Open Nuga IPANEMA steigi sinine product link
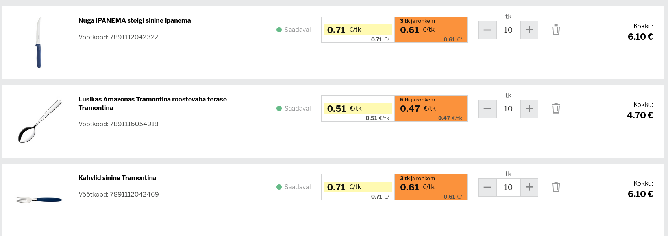Image resolution: width=668 pixels, height=236 pixels. pyautogui.click(x=134, y=21)
